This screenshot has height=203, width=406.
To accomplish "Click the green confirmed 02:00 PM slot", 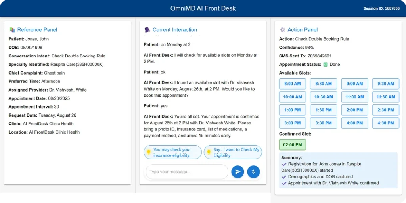I will 292,144.
